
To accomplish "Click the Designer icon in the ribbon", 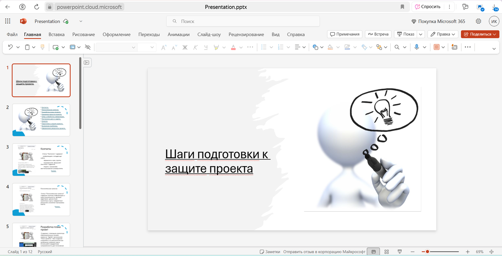I will point(454,47).
